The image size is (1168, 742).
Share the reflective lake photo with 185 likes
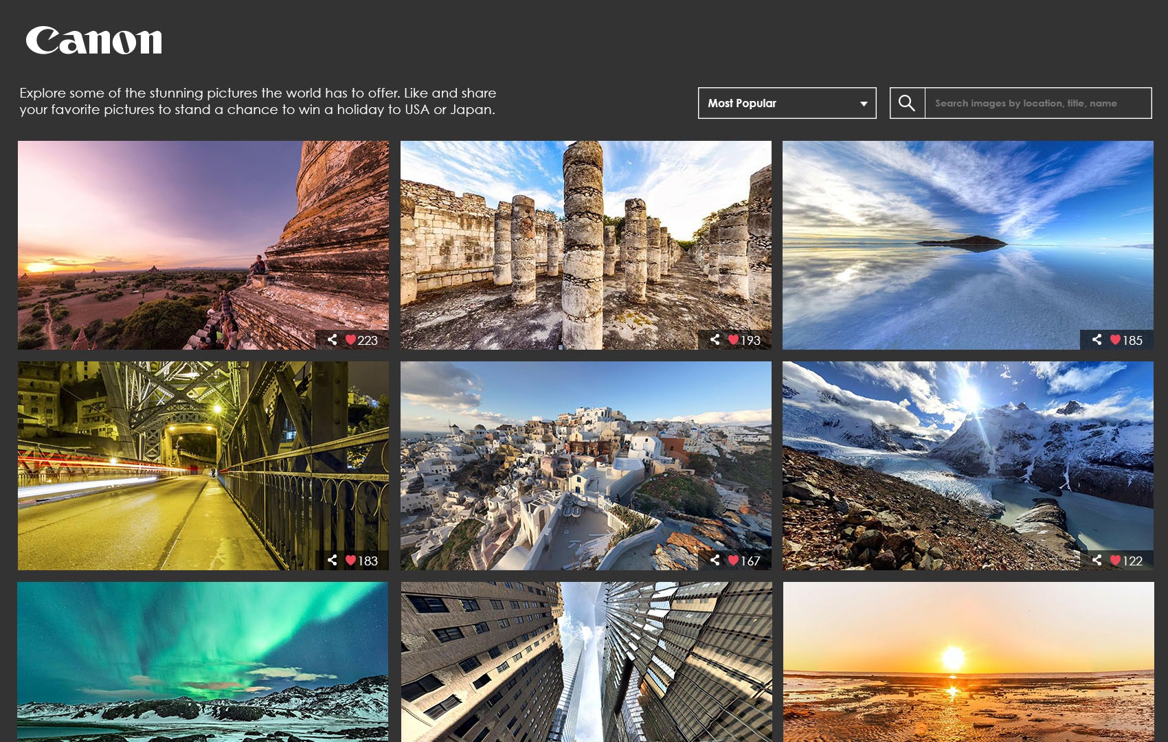click(1097, 339)
